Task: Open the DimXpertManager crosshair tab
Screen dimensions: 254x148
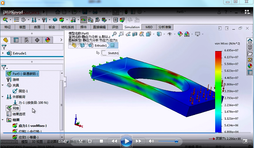Action: tap(37, 40)
